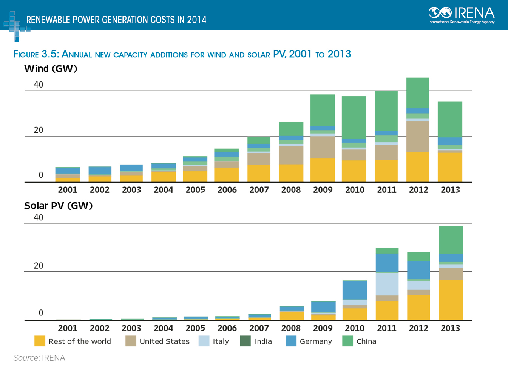The height and width of the screenshot is (369, 508).
Task: Click the Source: IRENA text
Action: pyautogui.click(x=39, y=358)
